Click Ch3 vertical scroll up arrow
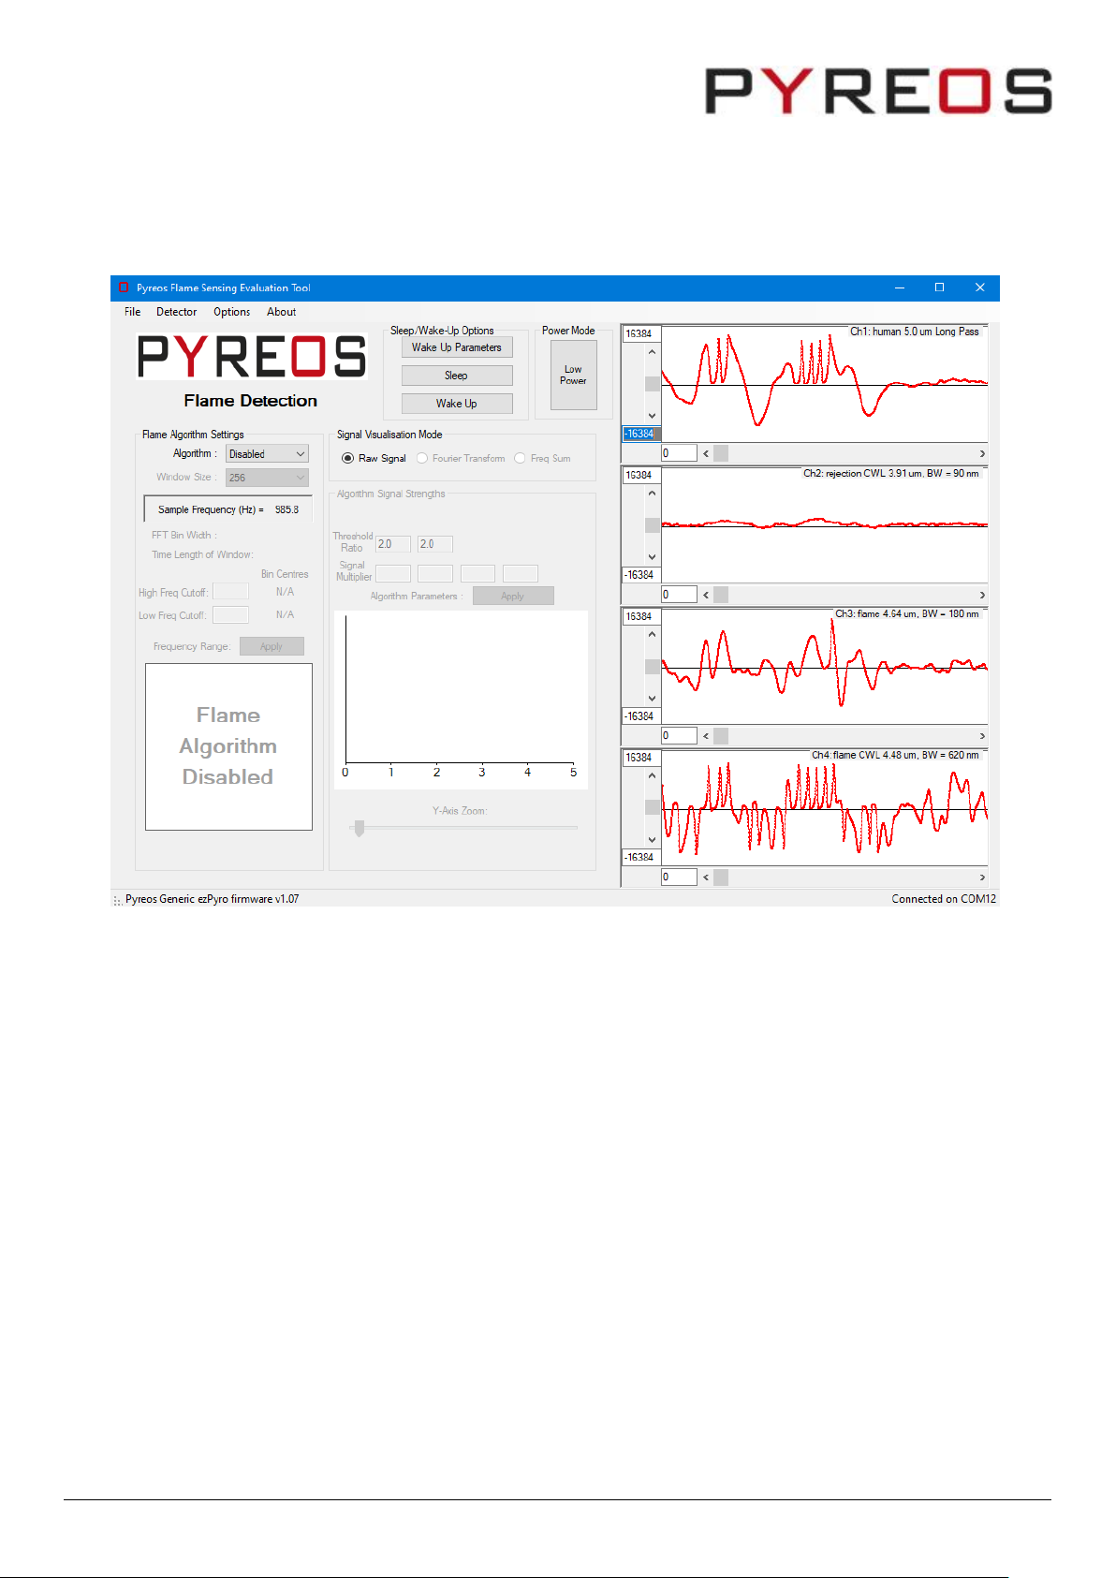This screenshot has height=1578, width=1116. pyautogui.click(x=652, y=635)
